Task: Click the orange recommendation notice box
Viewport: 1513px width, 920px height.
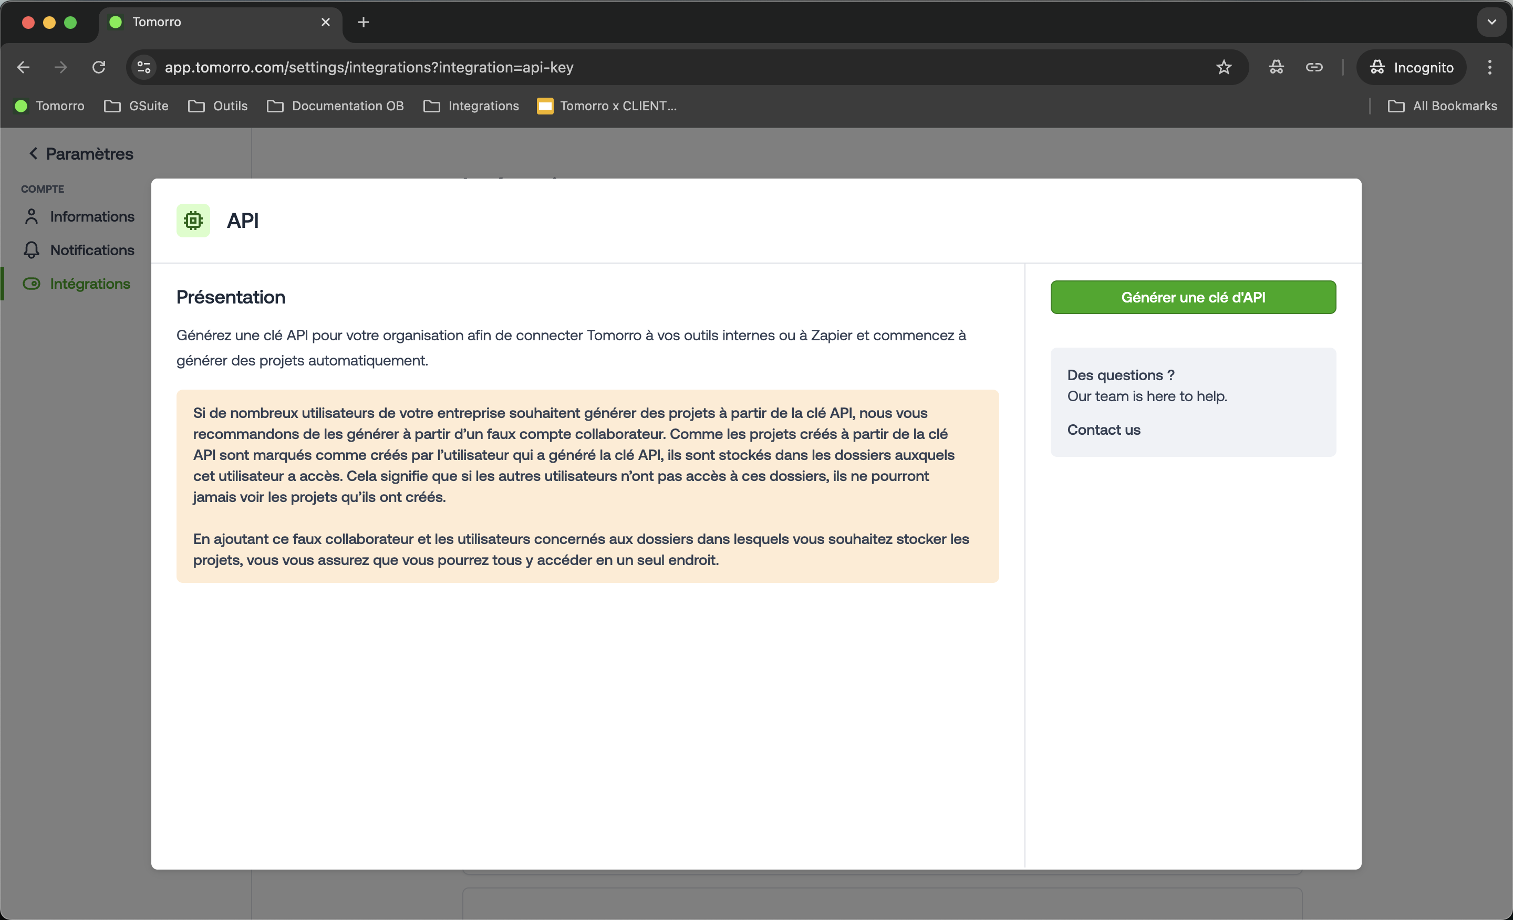Action: (587, 486)
